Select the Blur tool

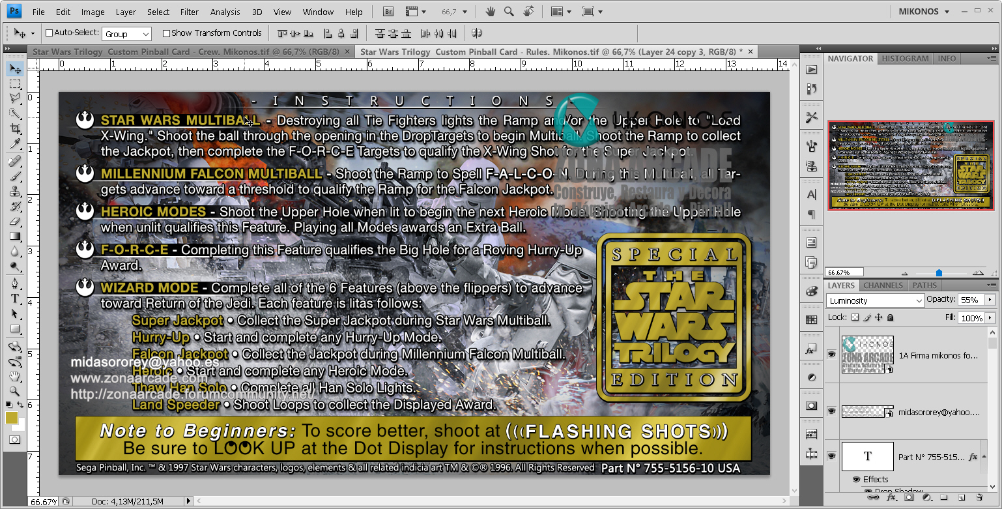[15, 252]
